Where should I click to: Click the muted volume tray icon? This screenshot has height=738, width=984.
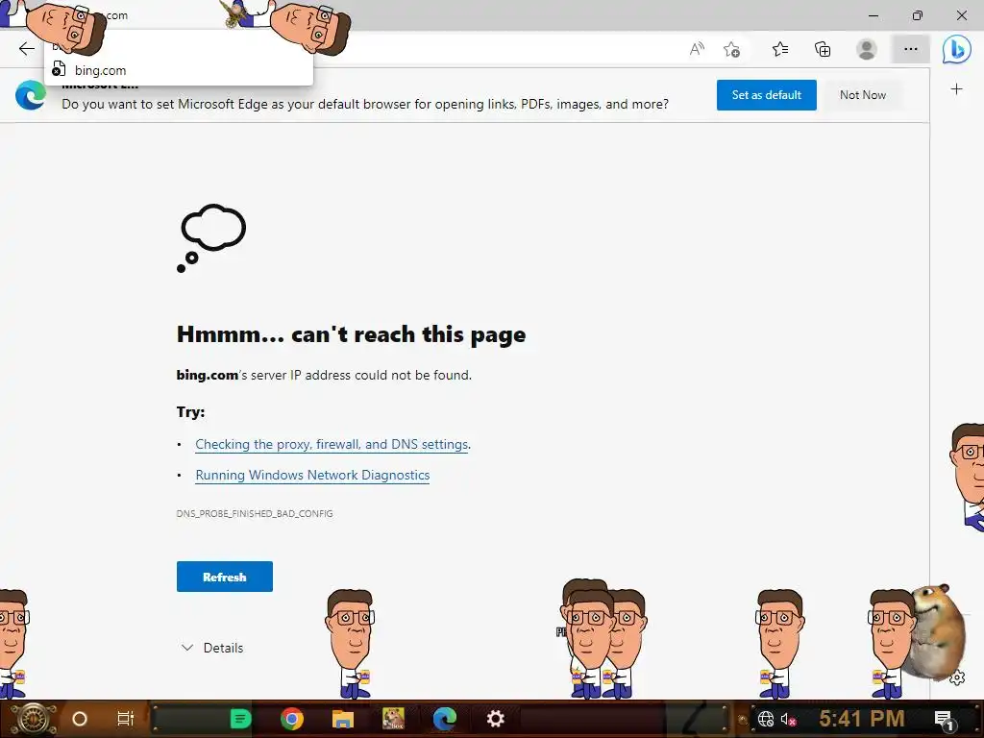point(788,719)
